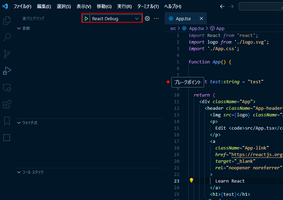The image size is (283, 200).
Task: Click the square icon below the Bookmarks icon
Action: [x=7, y=138]
